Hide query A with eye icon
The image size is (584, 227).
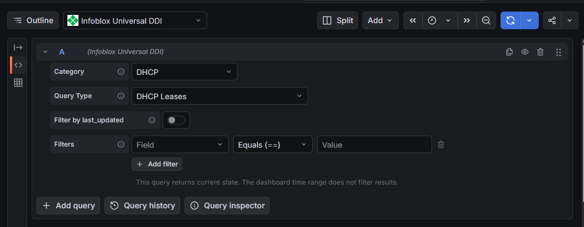point(525,52)
